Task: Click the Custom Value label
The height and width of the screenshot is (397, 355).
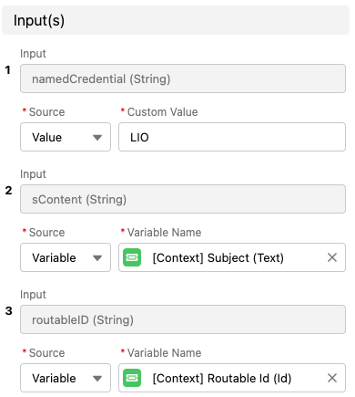Action: click(x=163, y=112)
